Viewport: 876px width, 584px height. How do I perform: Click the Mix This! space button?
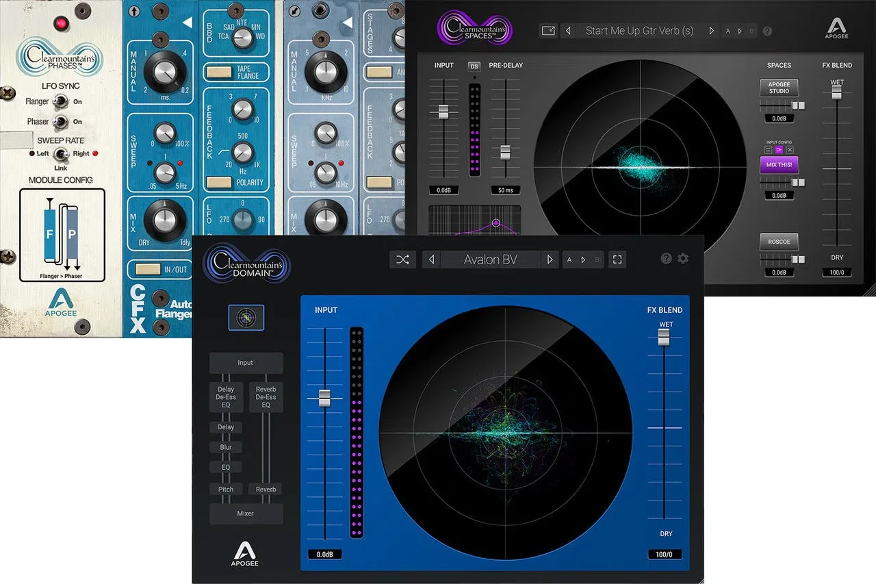tap(779, 165)
